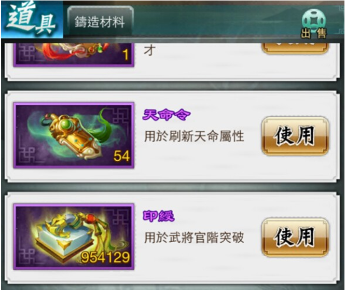Use the 天命令 item with 使用
This screenshot has width=346, height=292.
pyautogui.click(x=295, y=136)
